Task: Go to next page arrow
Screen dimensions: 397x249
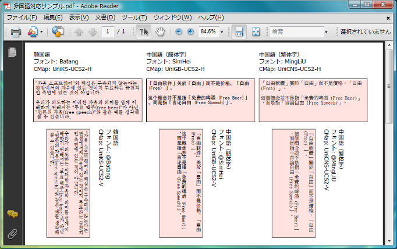Action: coord(93,32)
